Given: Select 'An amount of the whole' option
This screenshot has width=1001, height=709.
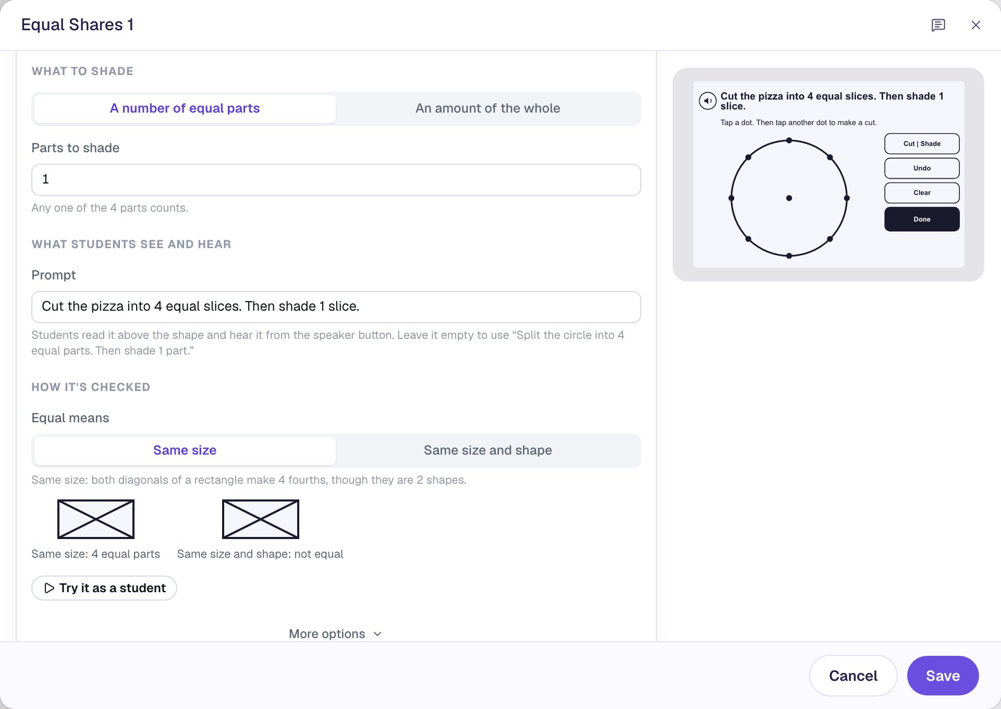Looking at the screenshot, I should tap(487, 108).
